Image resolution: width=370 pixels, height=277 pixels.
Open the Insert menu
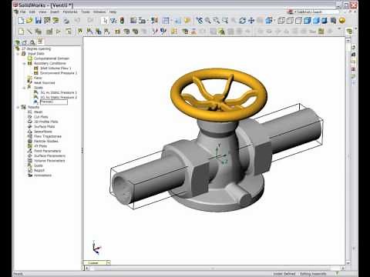(x=55, y=12)
